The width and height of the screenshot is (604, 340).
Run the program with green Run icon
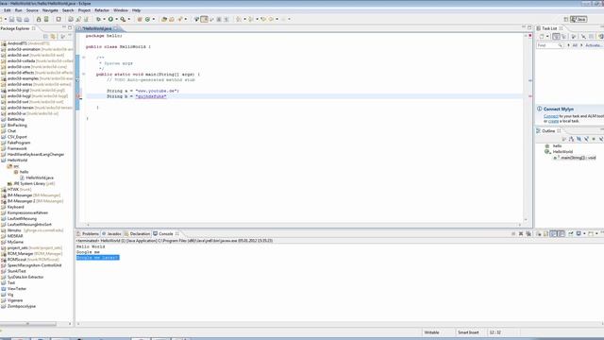coord(110,19)
